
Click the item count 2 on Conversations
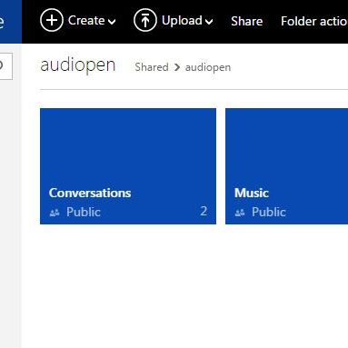click(x=204, y=211)
